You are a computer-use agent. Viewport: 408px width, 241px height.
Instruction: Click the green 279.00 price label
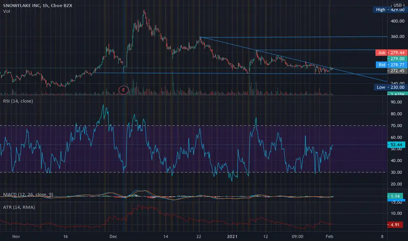point(397,59)
